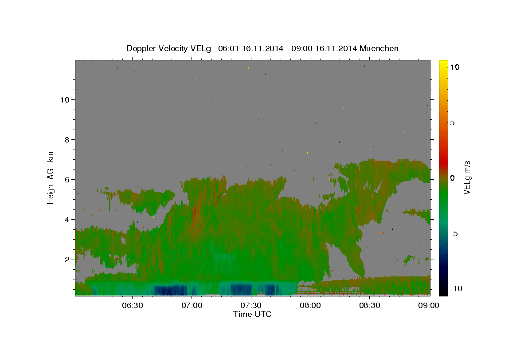Click the colorbar value 5 label
The height and width of the screenshot is (355, 532).
452,122
